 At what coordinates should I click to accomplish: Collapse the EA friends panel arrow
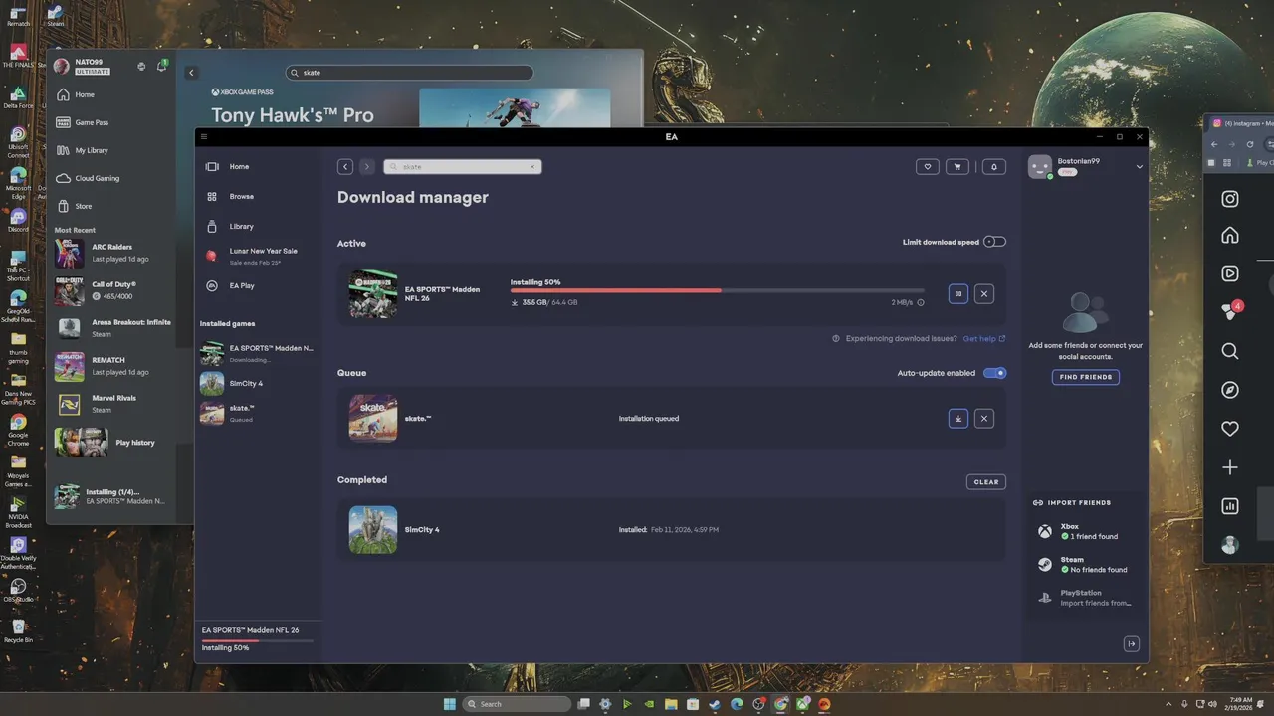[x=1132, y=644]
